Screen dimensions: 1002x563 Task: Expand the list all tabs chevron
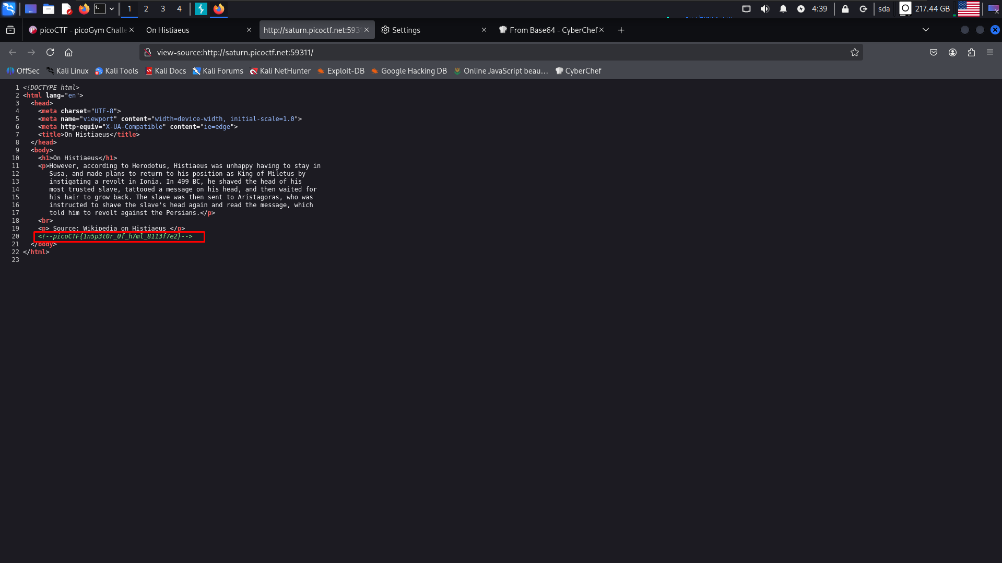pyautogui.click(x=926, y=30)
